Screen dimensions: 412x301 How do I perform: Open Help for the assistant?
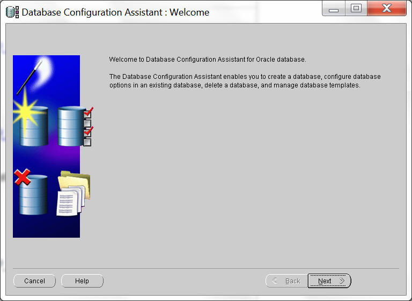click(82, 281)
